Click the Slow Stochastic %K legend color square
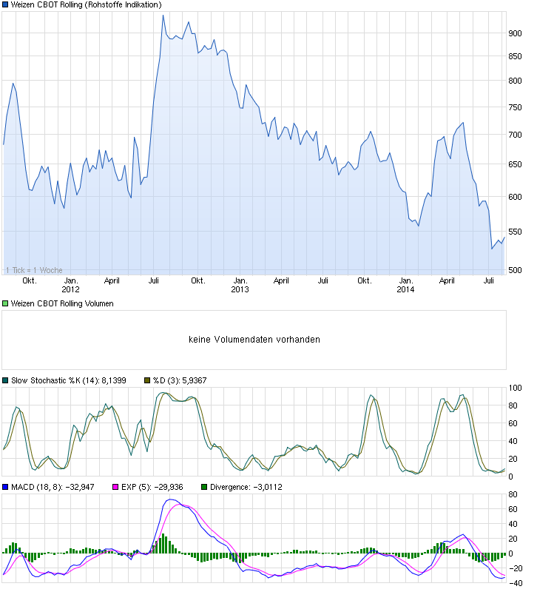Image resolution: width=537 pixels, height=589 pixels. click(6, 380)
